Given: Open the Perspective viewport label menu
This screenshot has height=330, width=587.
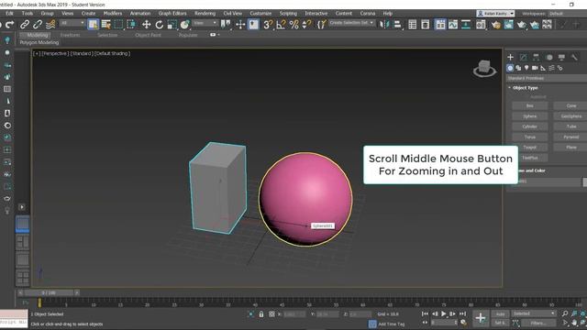Looking at the screenshot, I should [55, 53].
